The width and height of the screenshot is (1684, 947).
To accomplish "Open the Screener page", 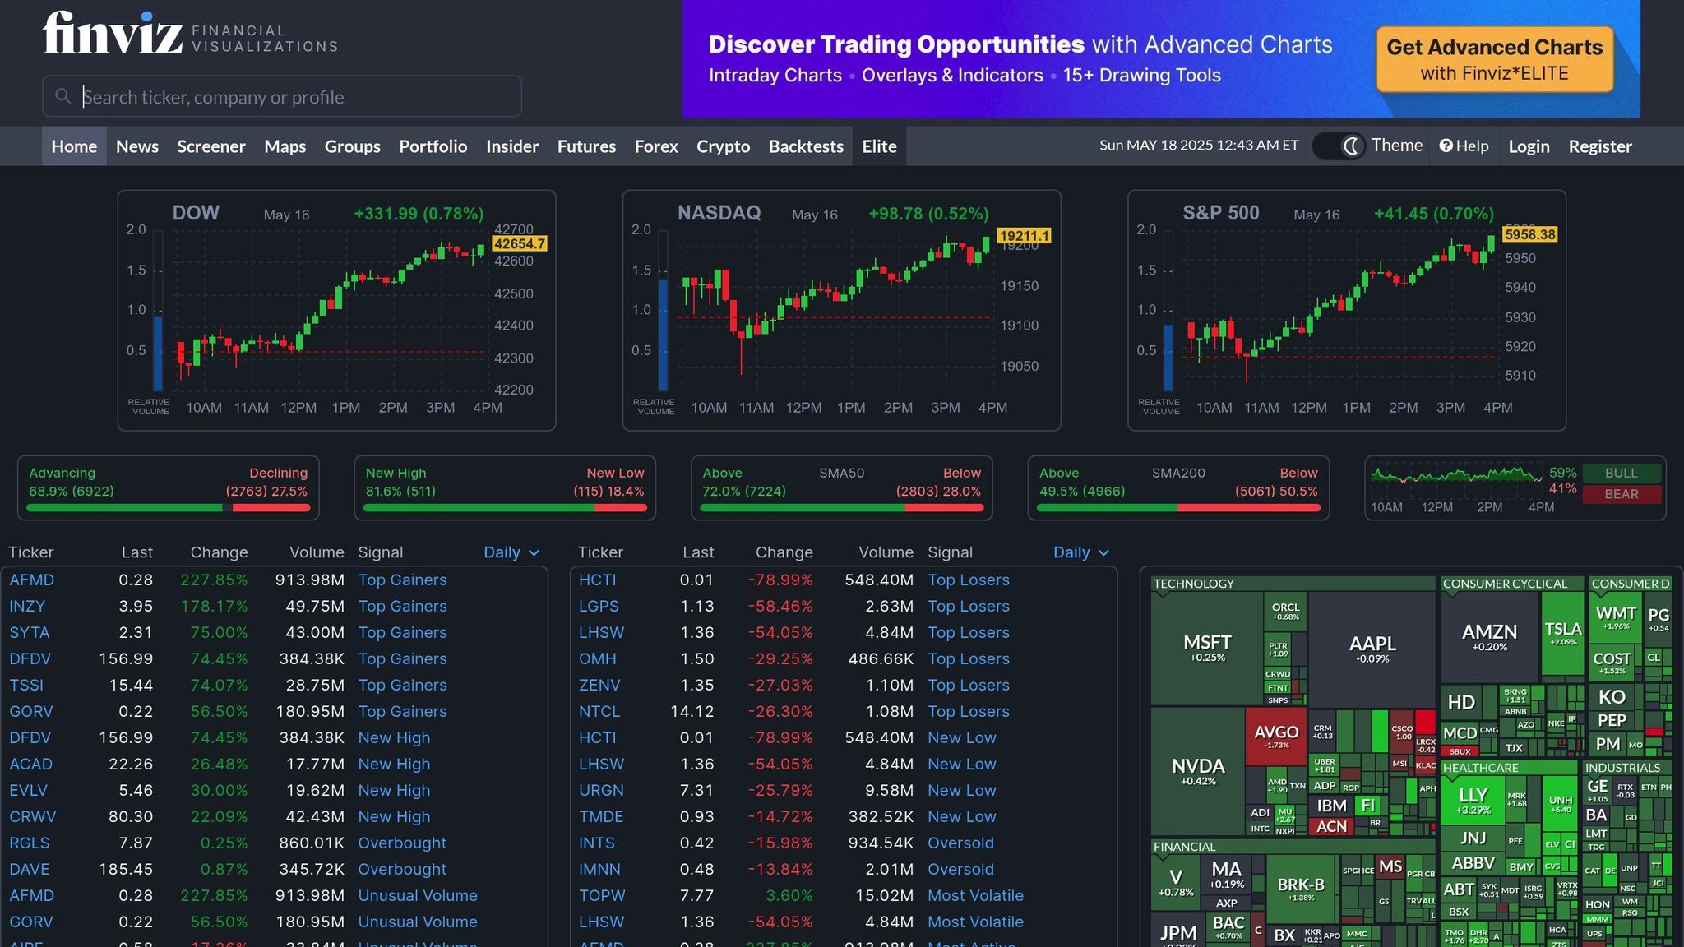I will [211, 146].
